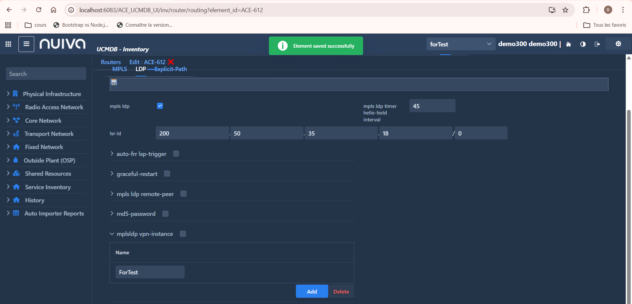
Task: Open the hamburger menu button
Action: pyautogui.click(x=26, y=44)
